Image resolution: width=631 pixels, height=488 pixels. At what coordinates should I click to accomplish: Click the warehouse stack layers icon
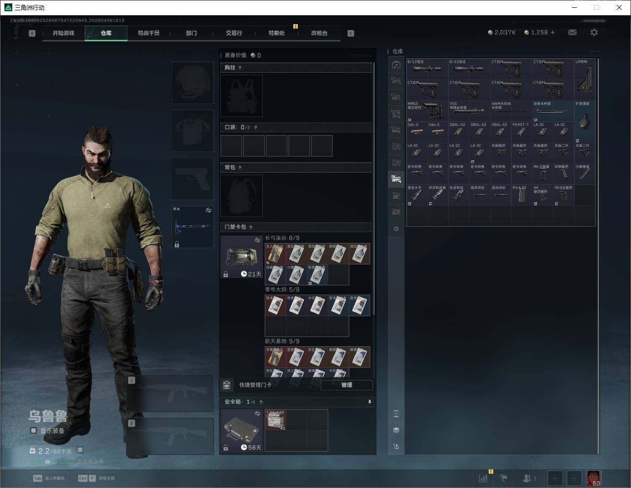point(396,430)
